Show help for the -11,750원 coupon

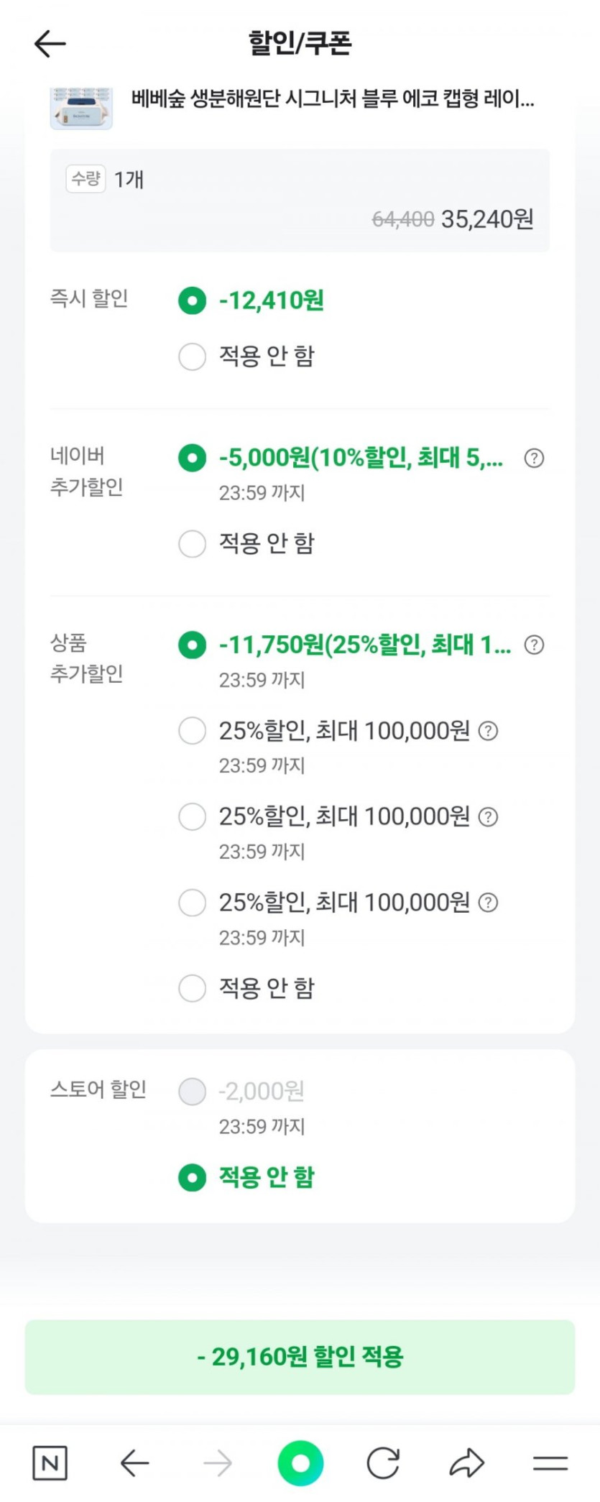point(534,645)
